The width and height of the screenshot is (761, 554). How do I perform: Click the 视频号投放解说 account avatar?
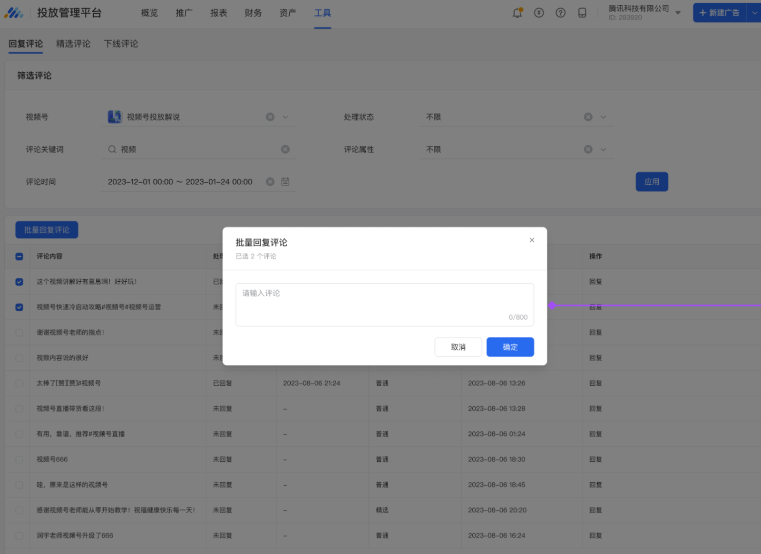tap(115, 117)
